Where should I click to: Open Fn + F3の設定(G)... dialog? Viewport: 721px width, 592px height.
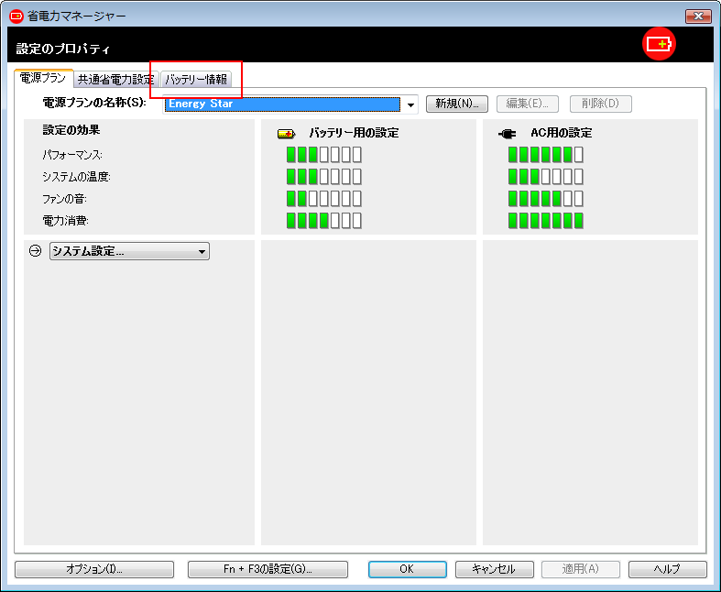(268, 569)
